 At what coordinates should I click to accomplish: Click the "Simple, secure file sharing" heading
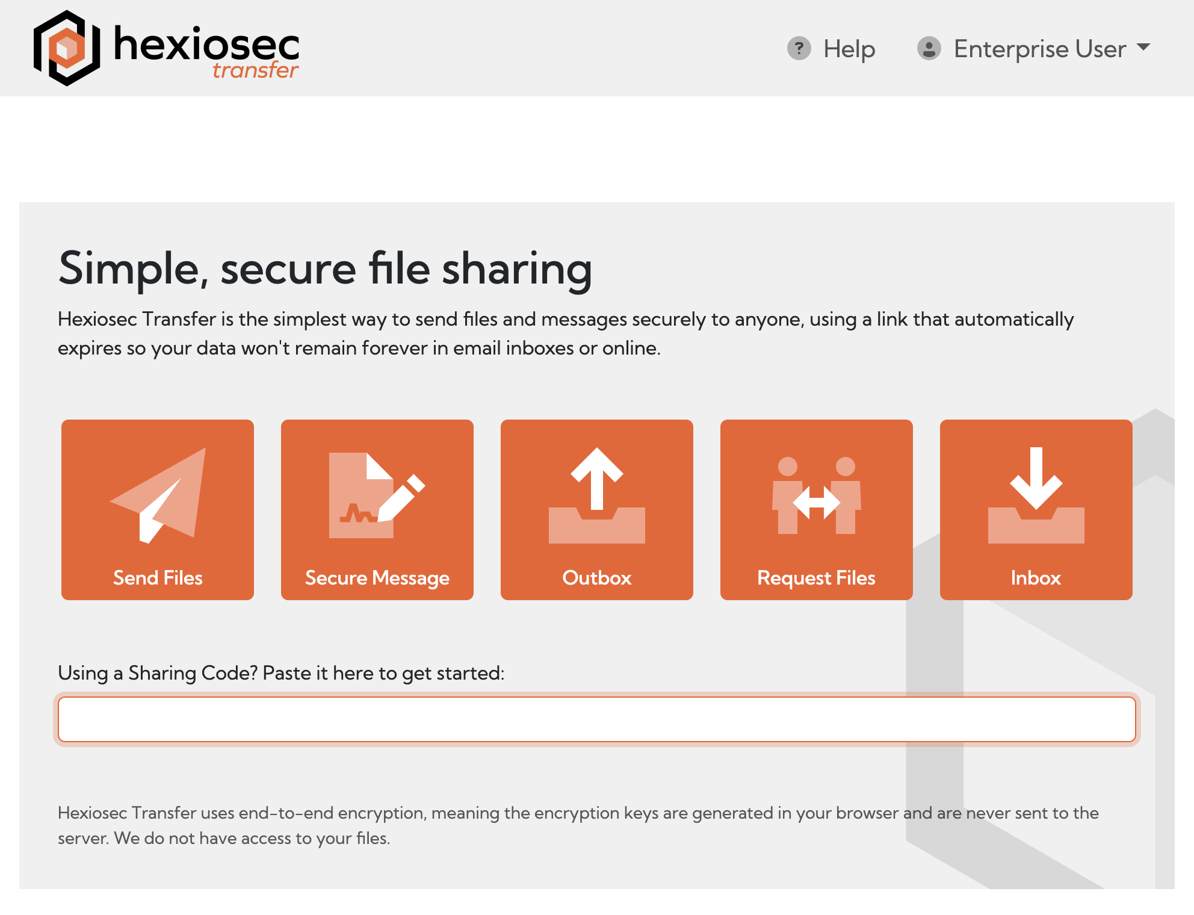[x=325, y=268]
